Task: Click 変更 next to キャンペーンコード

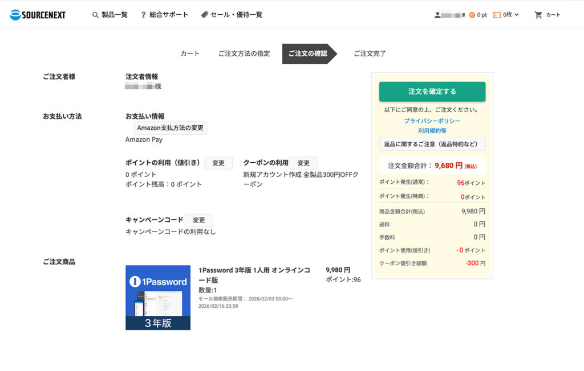Action: point(198,220)
